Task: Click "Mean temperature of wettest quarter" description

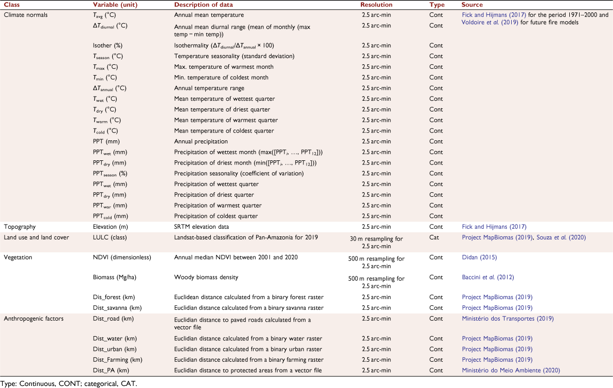Action: 224,99
